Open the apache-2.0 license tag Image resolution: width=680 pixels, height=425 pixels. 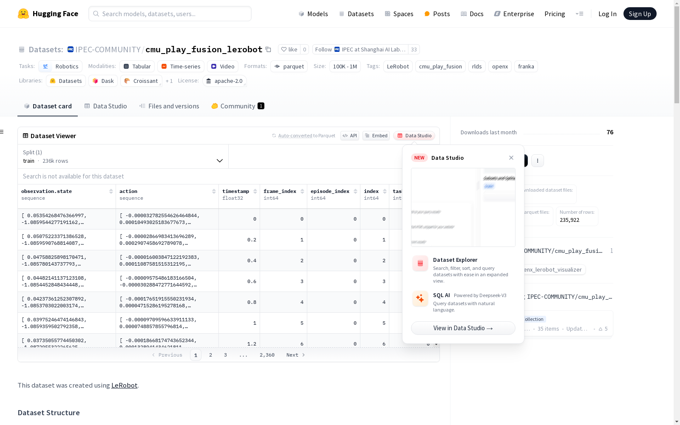coord(224,81)
